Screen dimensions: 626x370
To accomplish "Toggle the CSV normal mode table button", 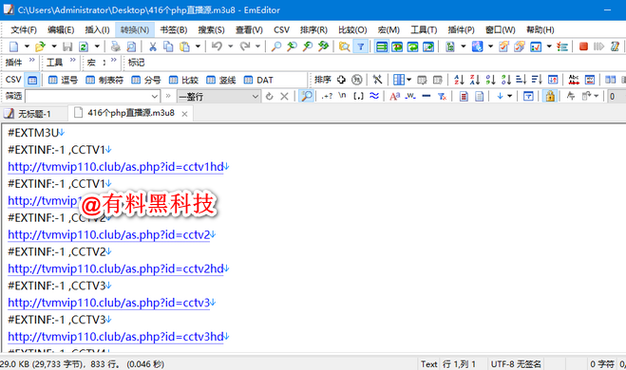I will pyautogui.click(x=32, y=80).
